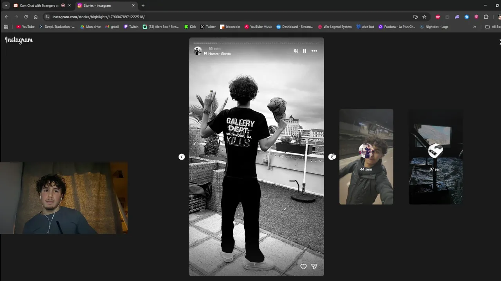Open the wize bot bookmark

pyautogui.click(x=365, y=27)
